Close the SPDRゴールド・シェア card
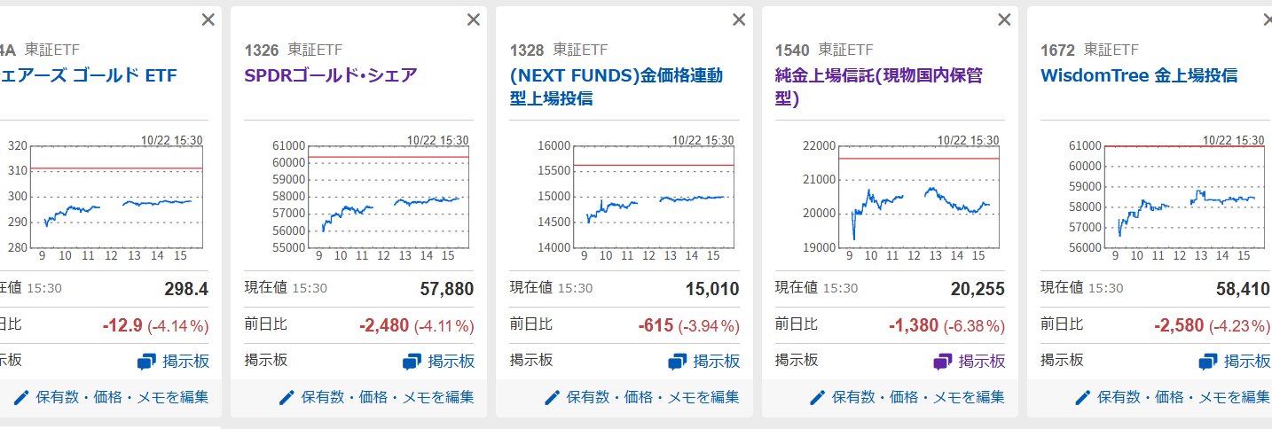Image resolution: width=1272 pixels, height=429 pixels. click(474, 19)
